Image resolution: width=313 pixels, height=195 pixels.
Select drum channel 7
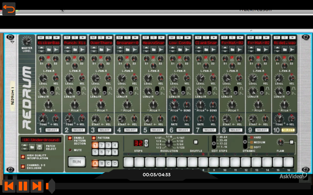(209, 130)
